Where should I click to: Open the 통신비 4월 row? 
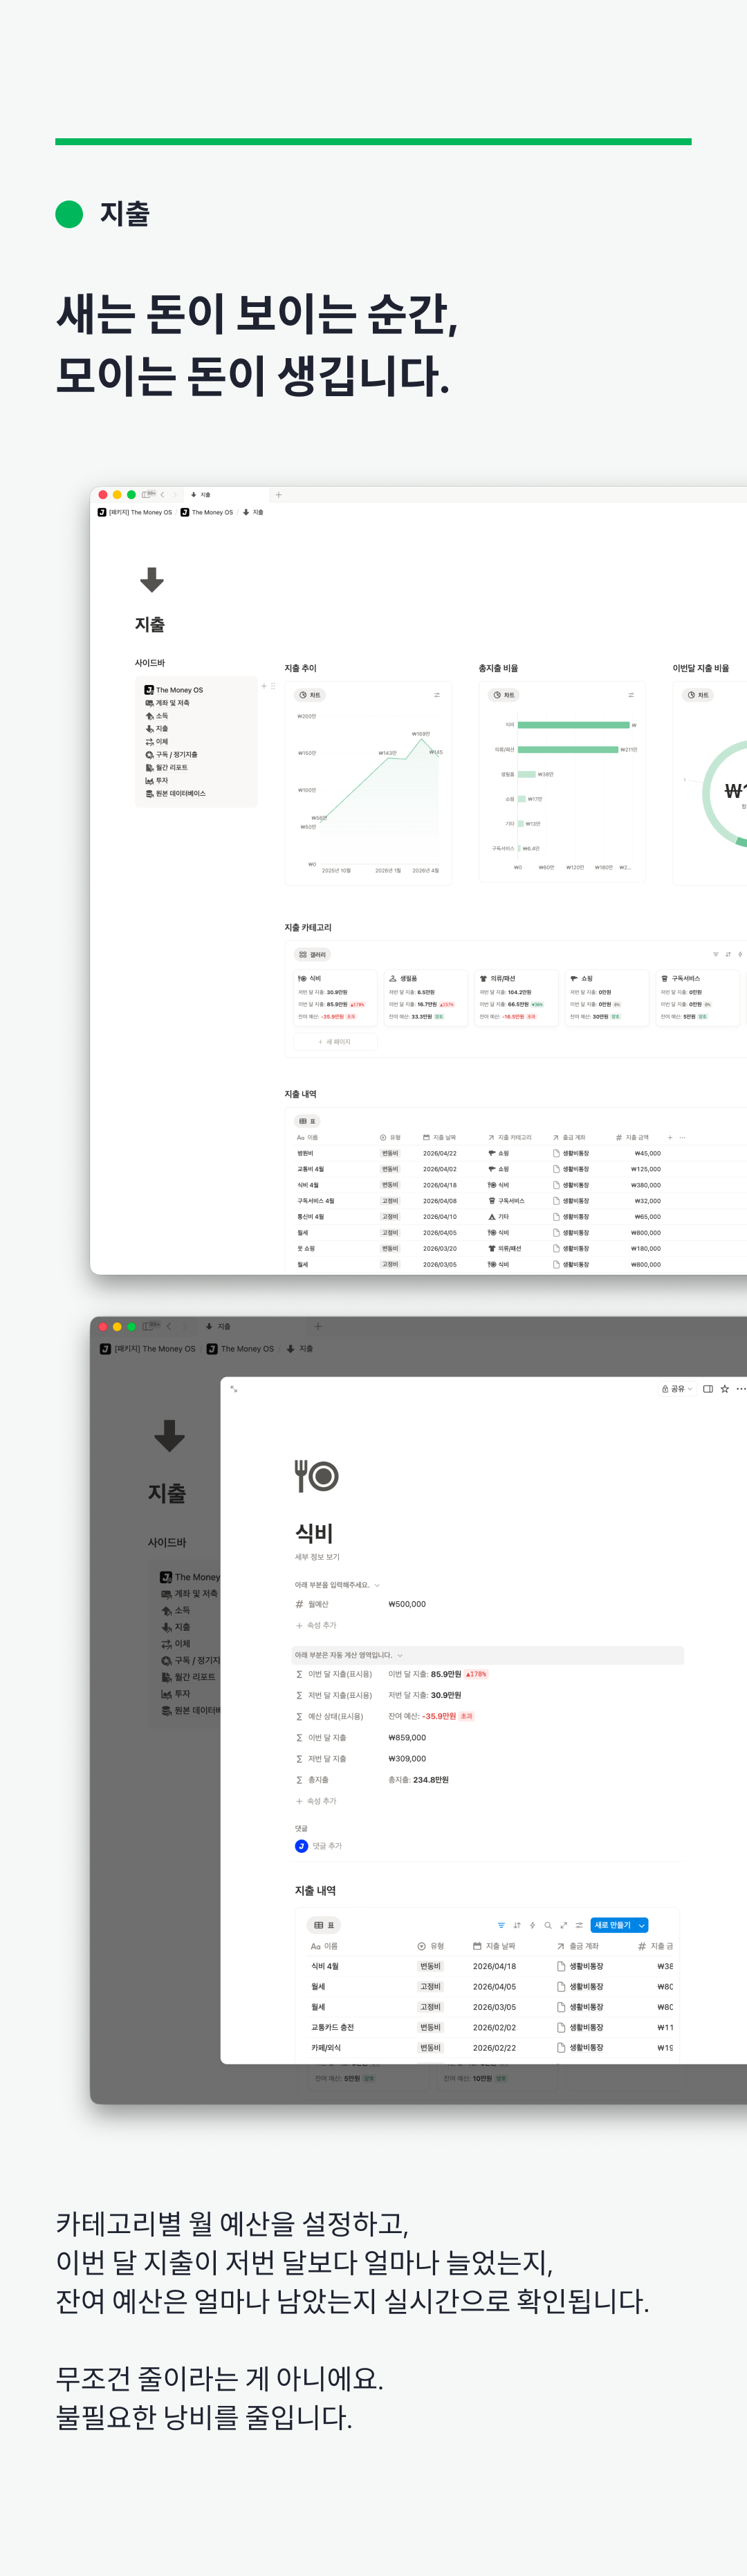coord(310,1217)
